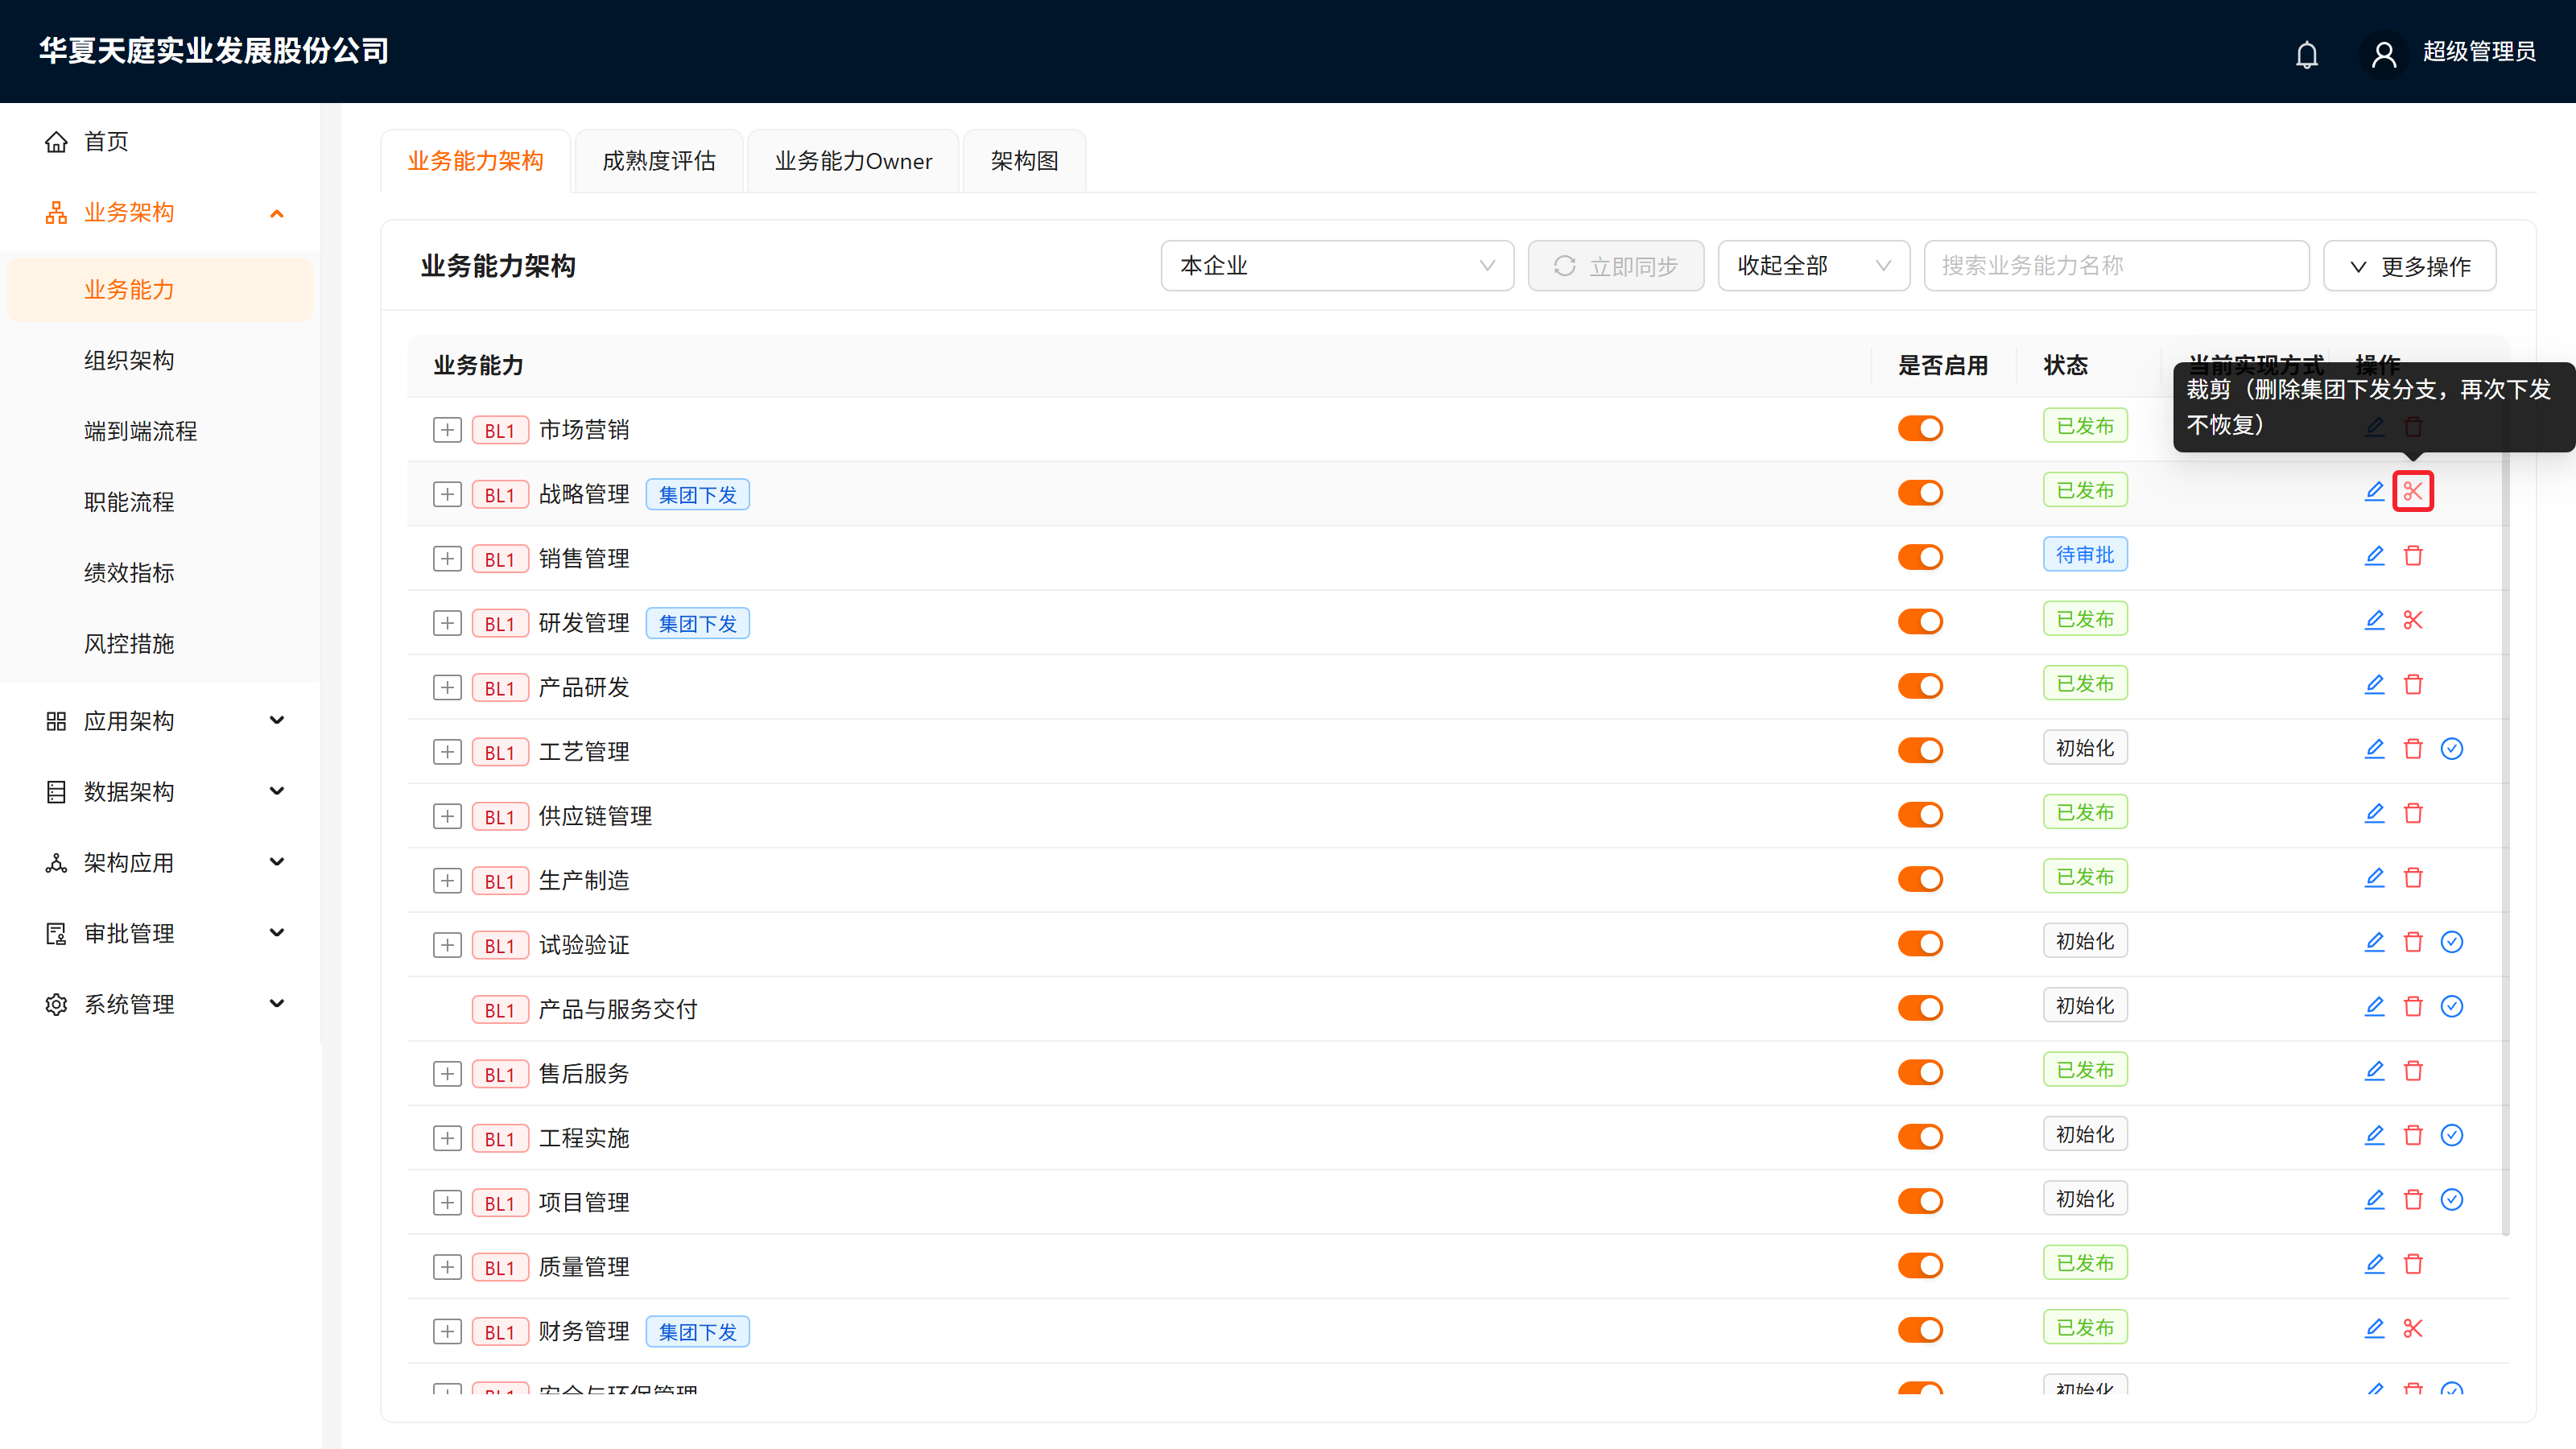Edit the 项目管理 row
Image resolution: width=2576 pixels, height=1449 pixels.
[x=2374, y=1200]
